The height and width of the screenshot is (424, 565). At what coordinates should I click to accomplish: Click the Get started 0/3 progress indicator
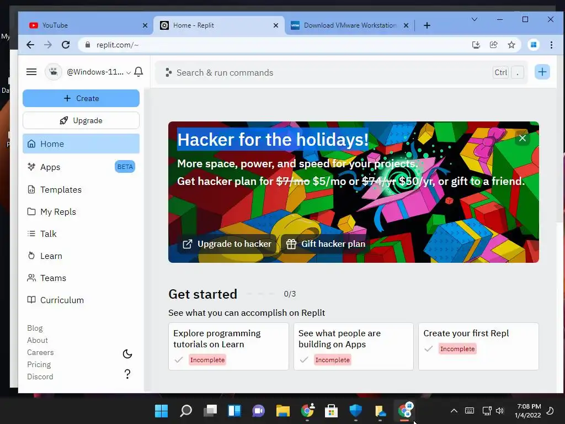pyautogui.click(x=271, y=294)
